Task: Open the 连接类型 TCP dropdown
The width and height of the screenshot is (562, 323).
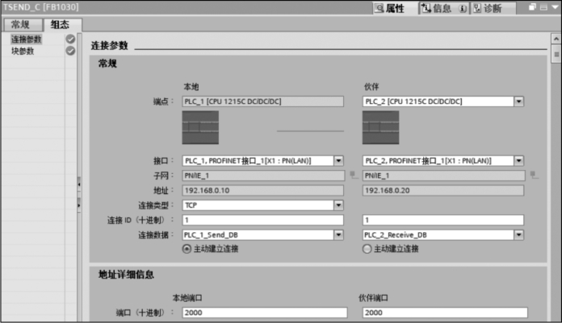Action: [338, 205]
